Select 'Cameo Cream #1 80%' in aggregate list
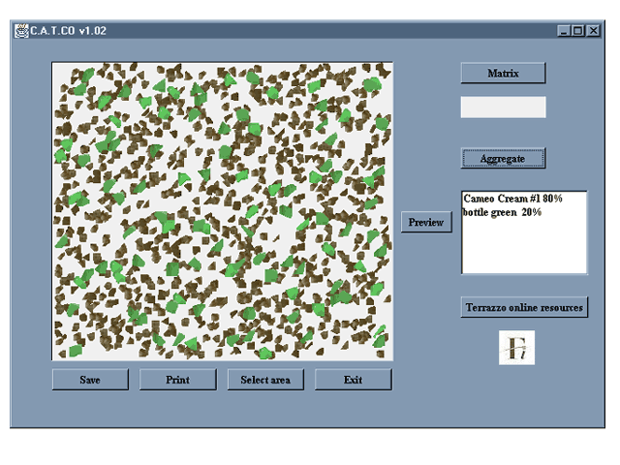 tap(512, 199)
